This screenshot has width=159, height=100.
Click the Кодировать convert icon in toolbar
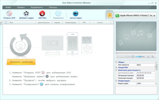tap(58, 13)
